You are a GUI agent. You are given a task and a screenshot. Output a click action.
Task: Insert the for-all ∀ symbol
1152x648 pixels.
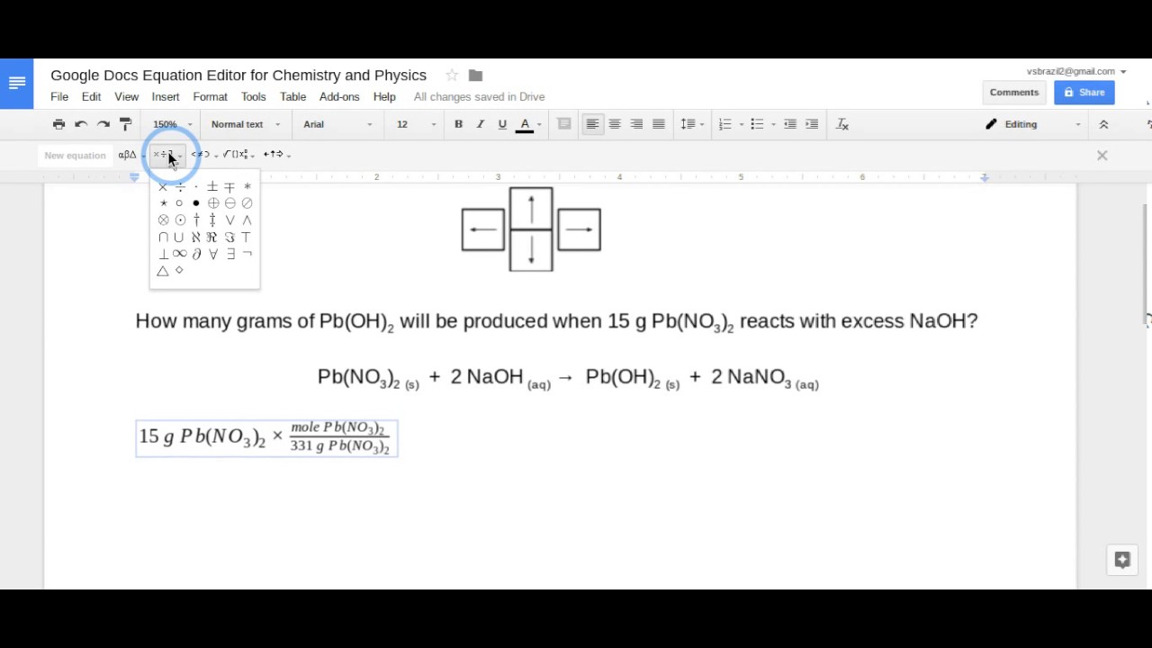pyautogui.click(x=213, y=254)
